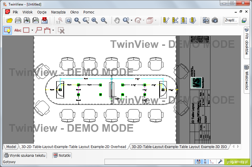Click the TwinView document icon in menu bar
Screen dimensions: 252x167
pyautogui.click(x=8, y=12)
